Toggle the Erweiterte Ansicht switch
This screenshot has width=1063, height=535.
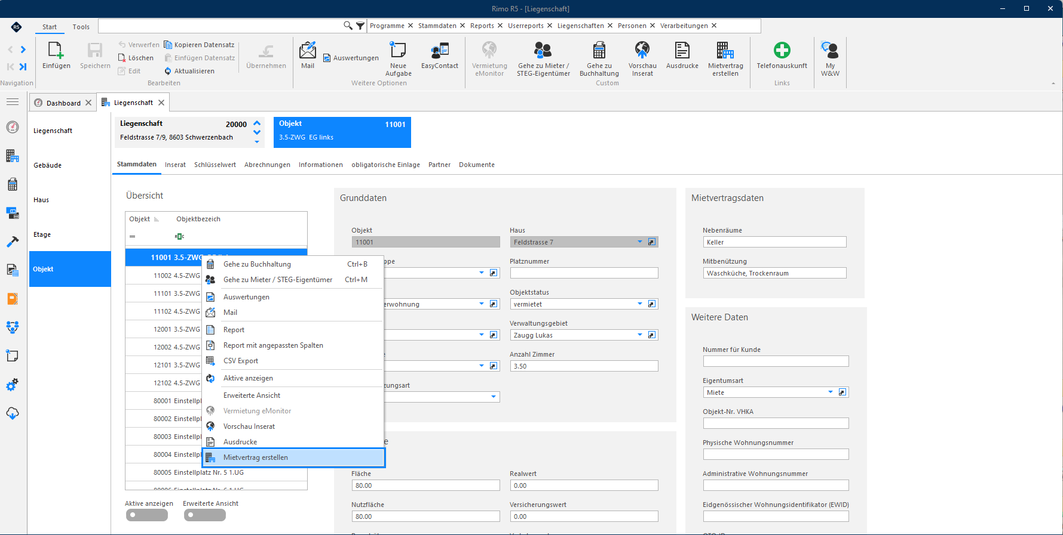(x=204, y=515)
